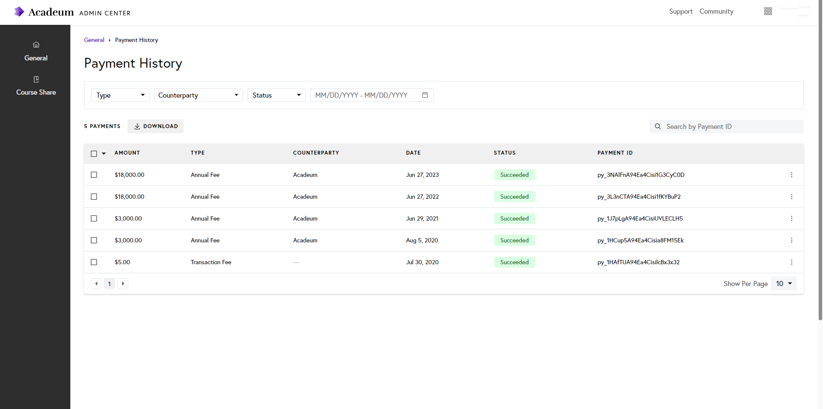Tick the $5.00 Transaction Fee checkbox

pos(94,262)
